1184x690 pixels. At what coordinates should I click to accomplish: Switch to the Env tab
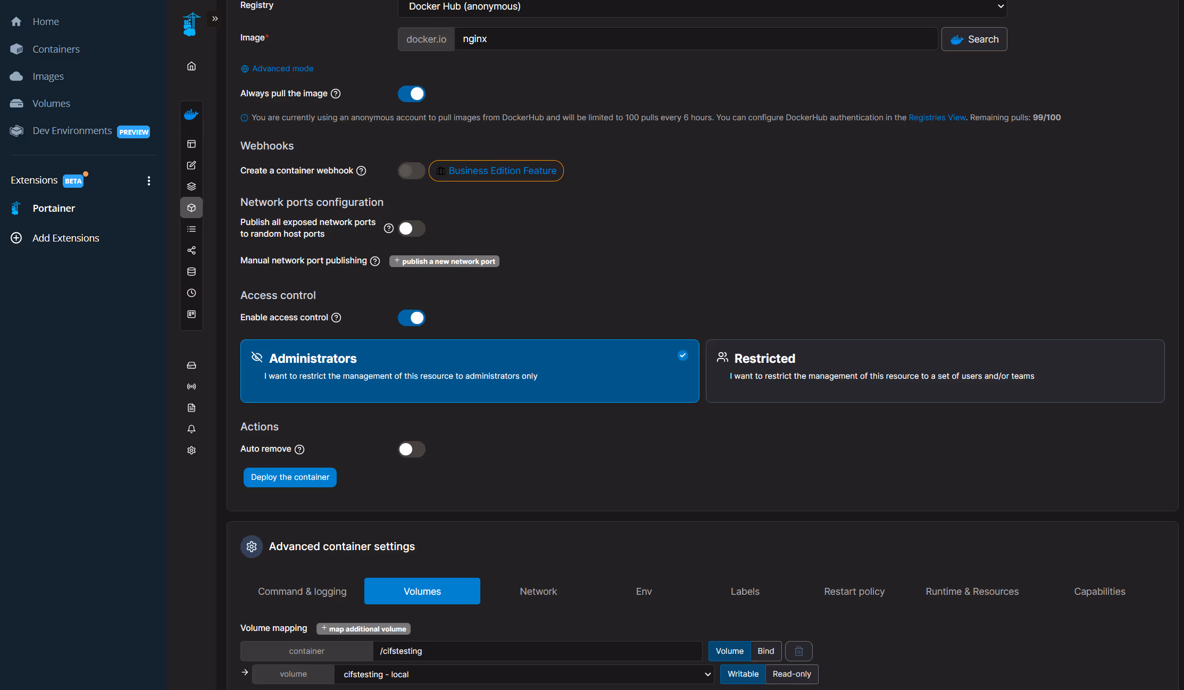click(x=644, y=591)
